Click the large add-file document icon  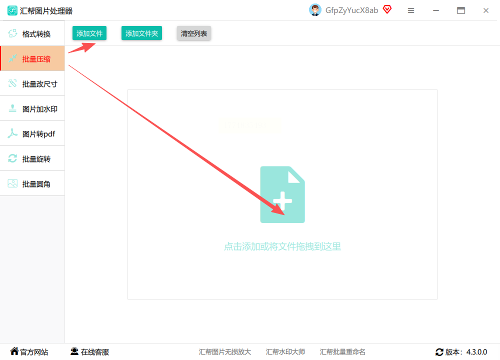[282, 194]
